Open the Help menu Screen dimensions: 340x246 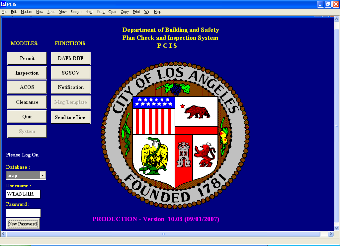157,12
